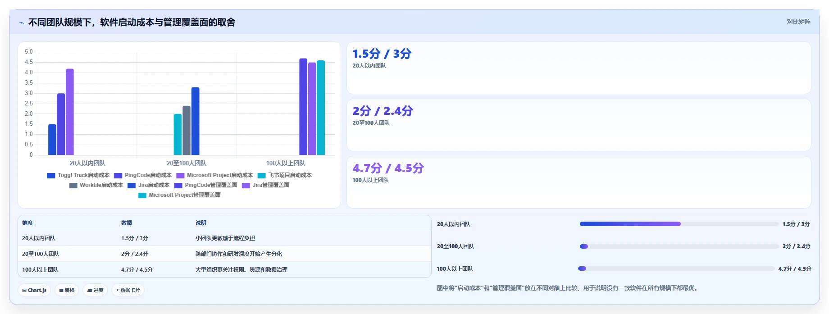The height and width of the screenshot is (314, 829).
Task: Click the small icon left of the title
Action: pos(21,23)
